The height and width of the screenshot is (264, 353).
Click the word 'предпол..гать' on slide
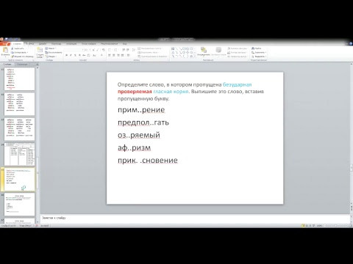143,122
